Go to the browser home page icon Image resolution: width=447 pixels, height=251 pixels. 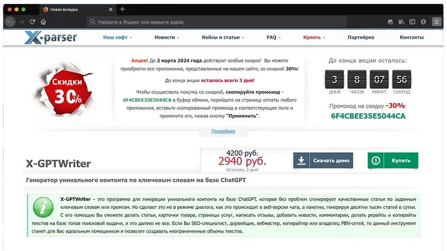tap(44, 22)
